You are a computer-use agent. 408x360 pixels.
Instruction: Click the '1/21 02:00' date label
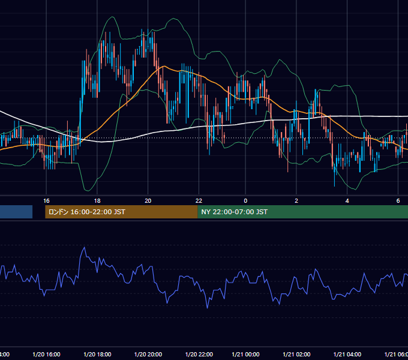296,355
